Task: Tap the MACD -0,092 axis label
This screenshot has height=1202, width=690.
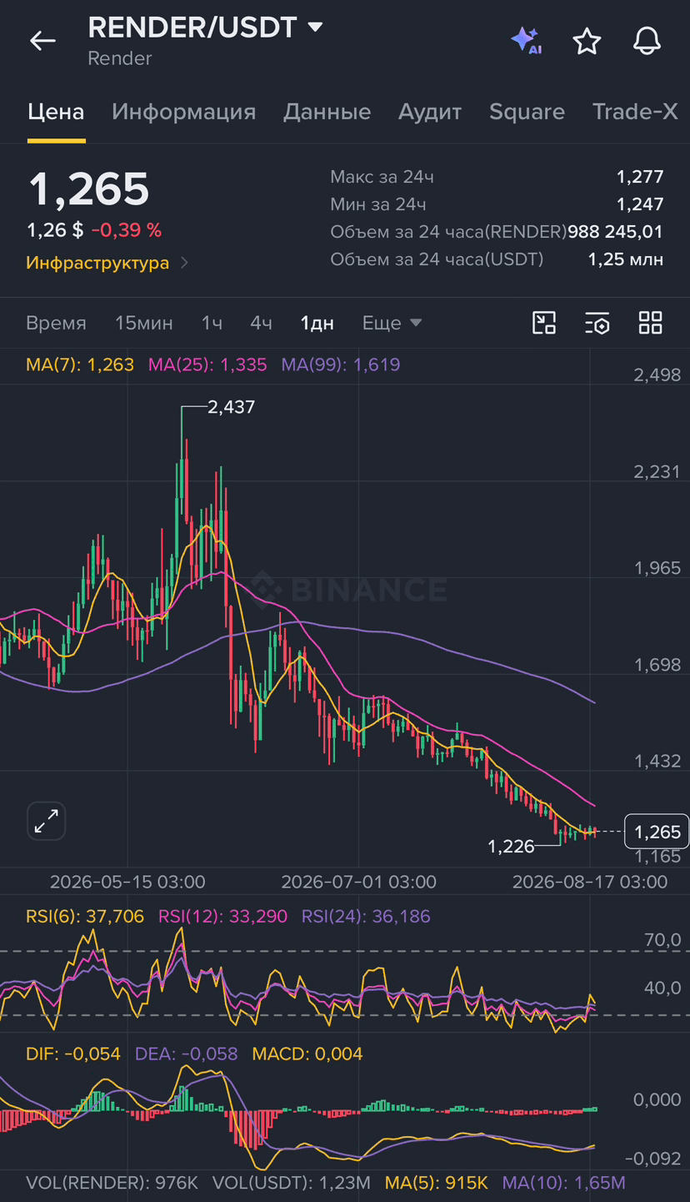Action: click(654, 1158)
